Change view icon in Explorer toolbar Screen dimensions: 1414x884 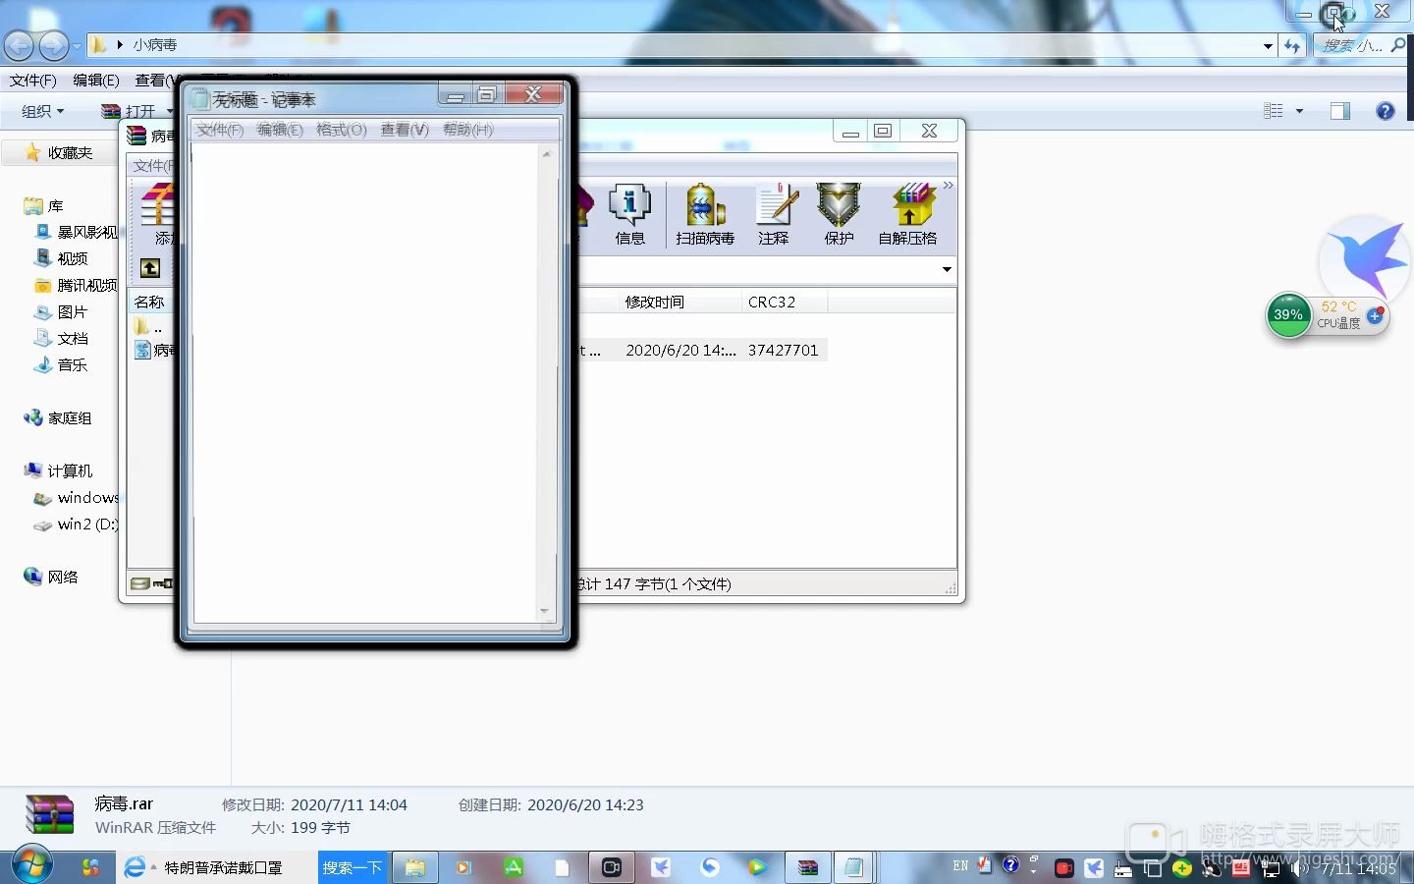coord(1274,111)
